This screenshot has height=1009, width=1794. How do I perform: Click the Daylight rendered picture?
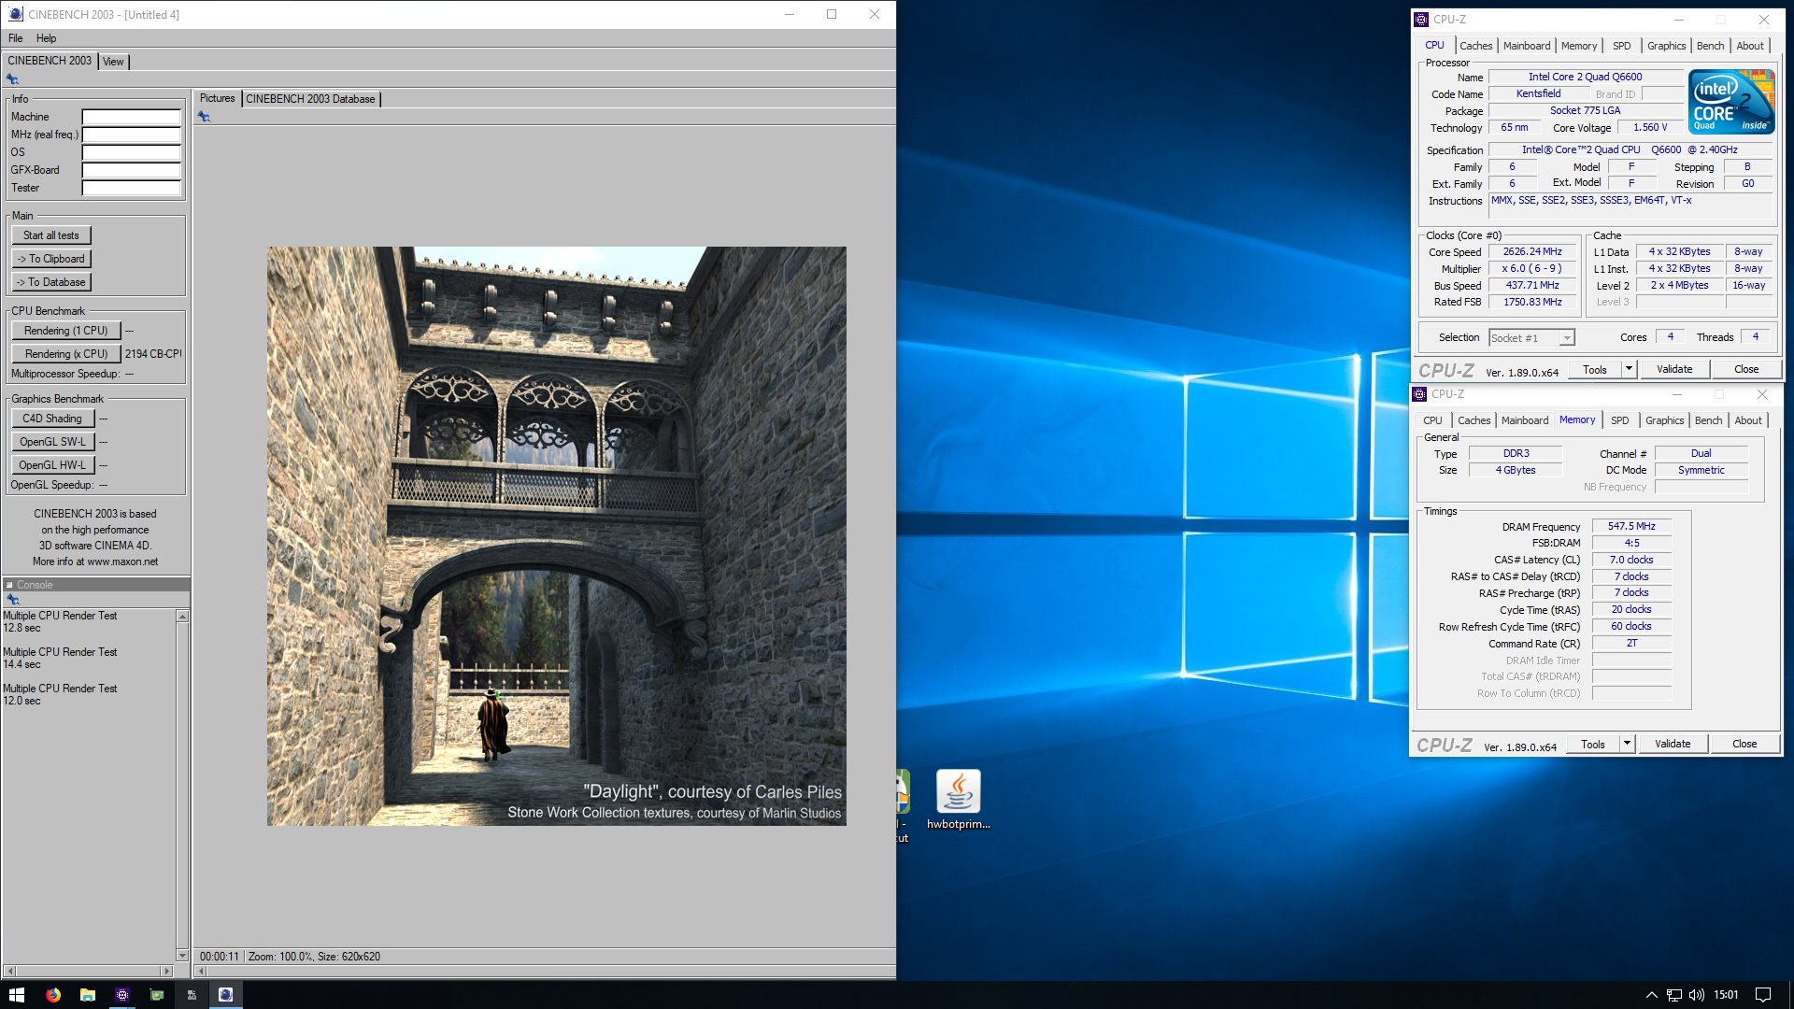(557, 536)
